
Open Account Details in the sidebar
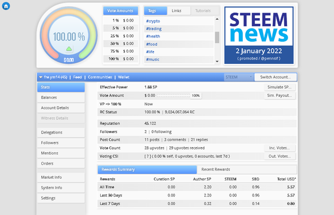[61, 108]
